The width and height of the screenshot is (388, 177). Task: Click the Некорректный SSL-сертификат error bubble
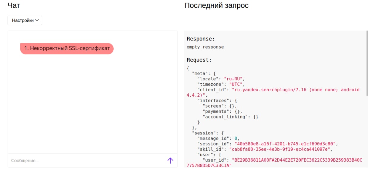67,49
